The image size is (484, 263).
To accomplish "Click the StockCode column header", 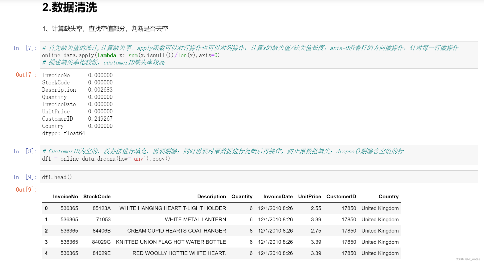I will [97, 197].
